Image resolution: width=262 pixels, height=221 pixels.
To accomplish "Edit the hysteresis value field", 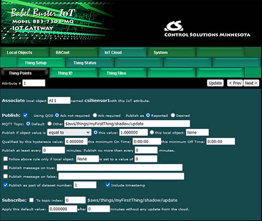I will pyautogui.click(x=76, y=142).
